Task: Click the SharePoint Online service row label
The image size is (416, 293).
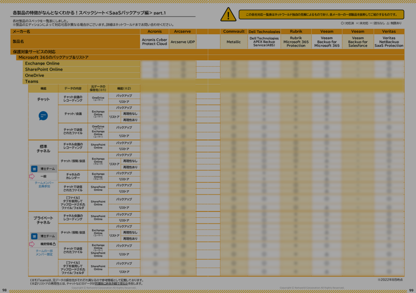Action: tap(82, 70)
